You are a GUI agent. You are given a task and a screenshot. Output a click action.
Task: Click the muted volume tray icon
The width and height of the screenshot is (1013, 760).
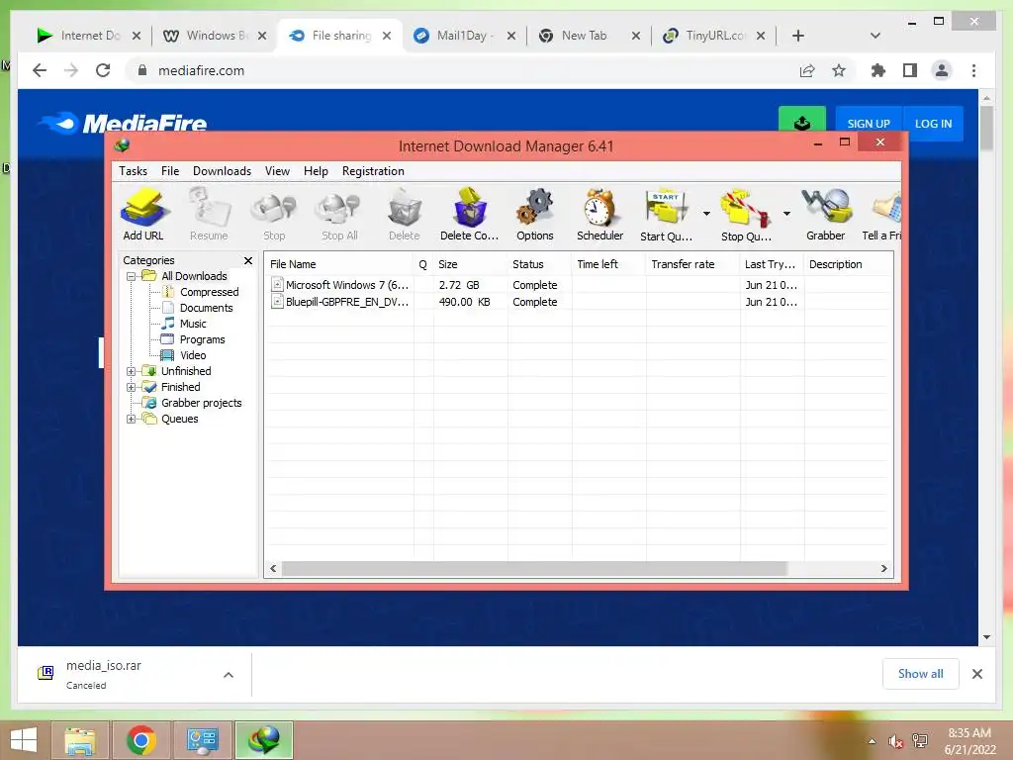pos(895,742)
